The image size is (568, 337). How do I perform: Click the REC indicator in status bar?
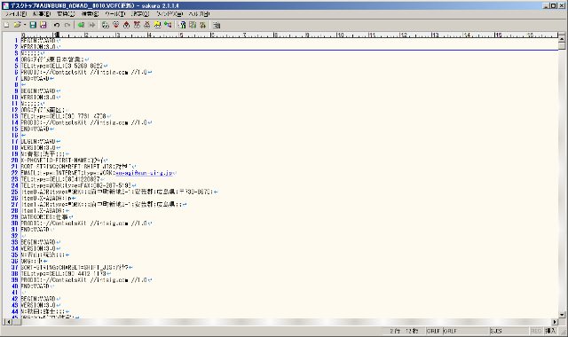click(x=536, y=331)
